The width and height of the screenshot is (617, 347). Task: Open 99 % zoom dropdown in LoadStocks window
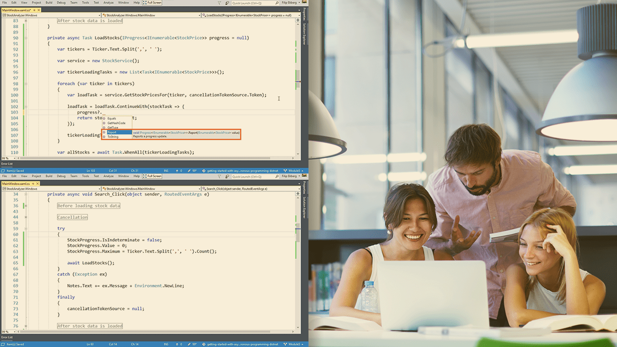pos(9,158)
